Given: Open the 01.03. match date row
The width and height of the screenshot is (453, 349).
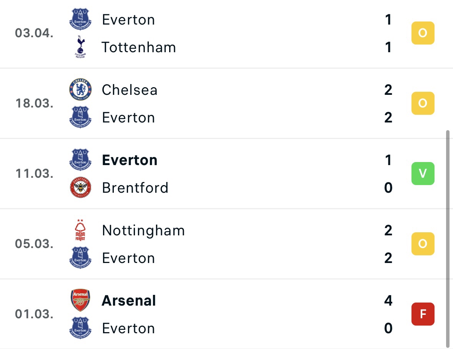Looking at the screenshot, I should coord(226,314).
